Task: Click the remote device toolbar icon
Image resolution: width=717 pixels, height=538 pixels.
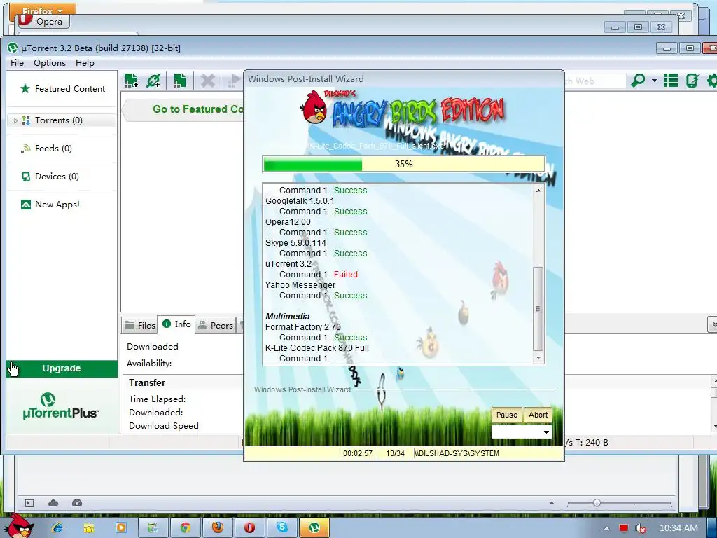Action: 692,81
